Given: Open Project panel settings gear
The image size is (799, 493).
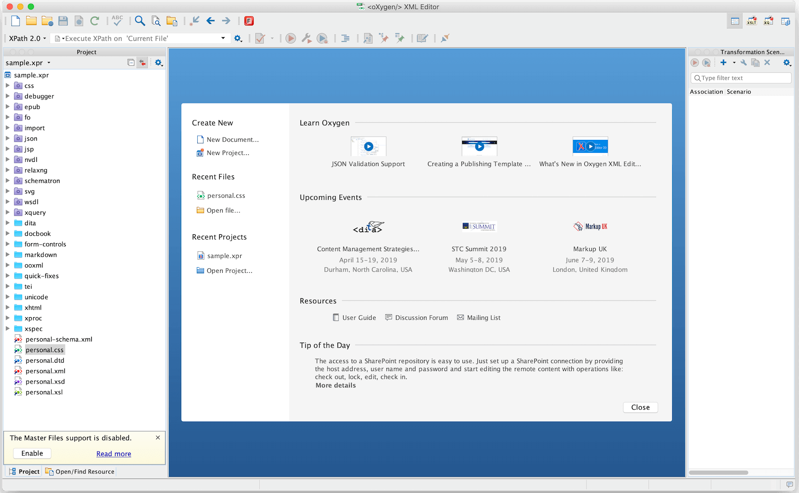Looking at the screenshot, I should (x=159, y=62).
